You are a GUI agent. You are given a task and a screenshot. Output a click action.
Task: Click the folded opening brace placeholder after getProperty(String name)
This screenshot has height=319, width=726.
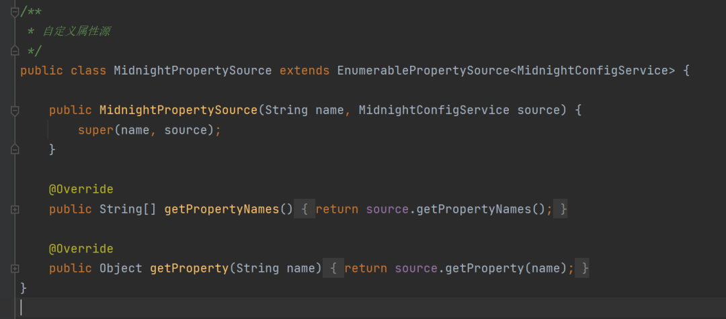(333, 268)
